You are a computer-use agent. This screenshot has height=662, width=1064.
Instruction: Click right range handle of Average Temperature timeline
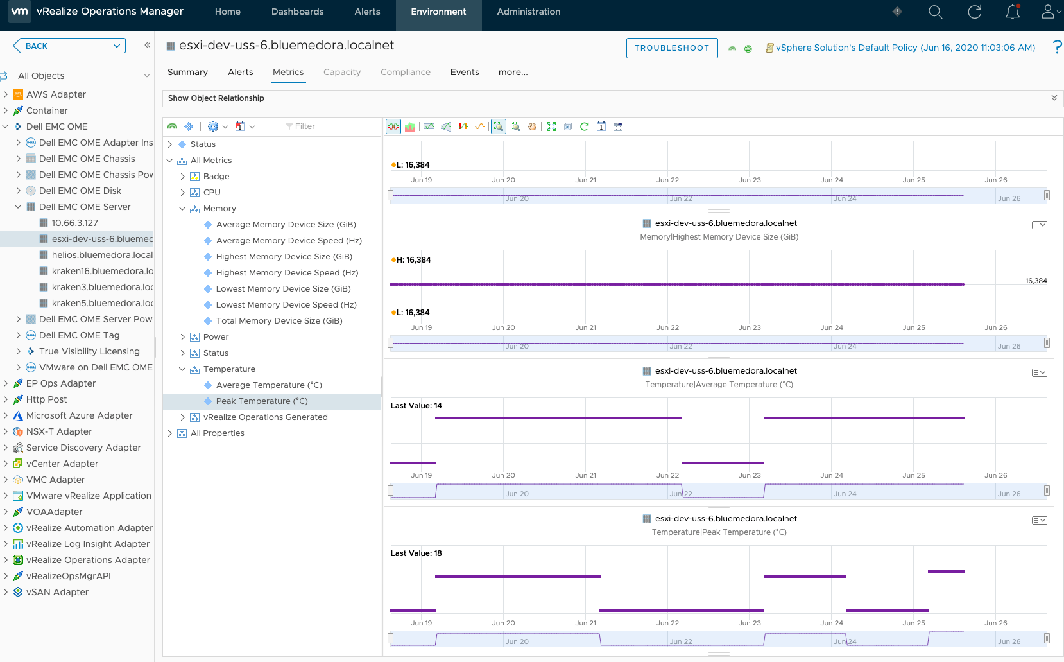pyautogui.click(x=1047, y=491)
